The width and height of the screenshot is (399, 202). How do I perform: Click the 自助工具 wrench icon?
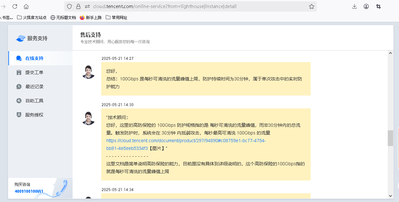click(19, 101)
